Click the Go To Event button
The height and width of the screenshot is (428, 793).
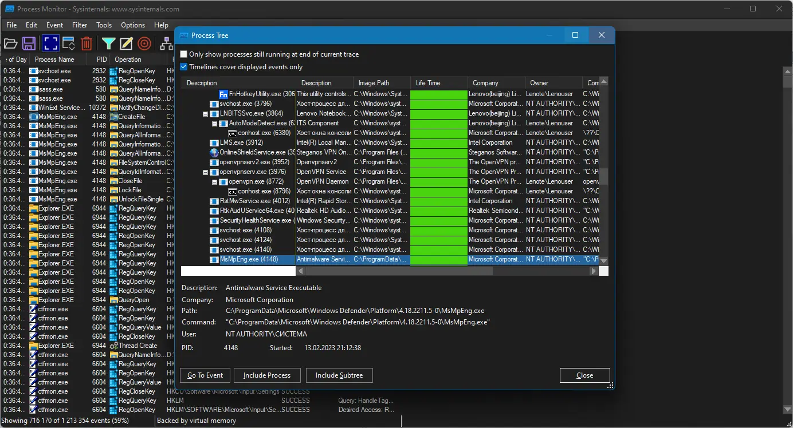tap(205, 375)
